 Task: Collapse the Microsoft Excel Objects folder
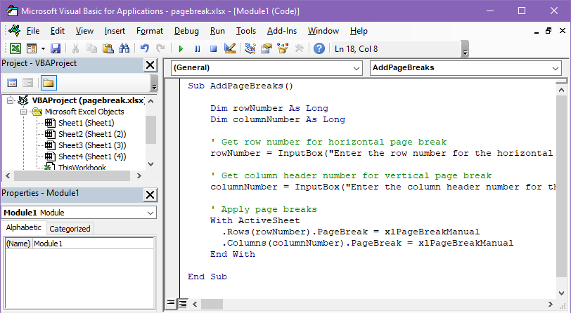[23, 112]
